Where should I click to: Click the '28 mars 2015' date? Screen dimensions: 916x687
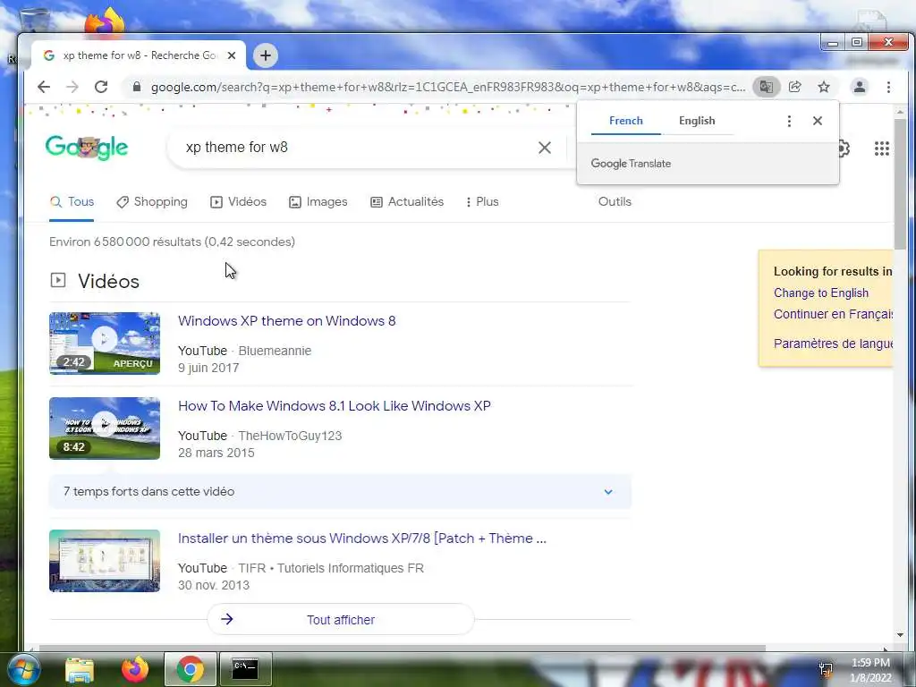pos(216,453)
